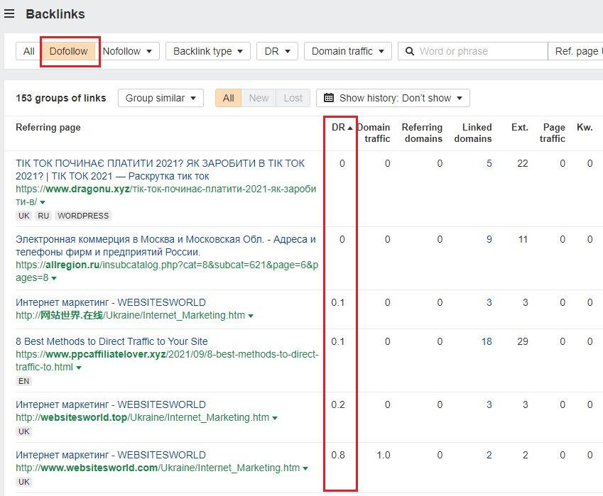Switch to the New links toggle

(x=259, y=98)
